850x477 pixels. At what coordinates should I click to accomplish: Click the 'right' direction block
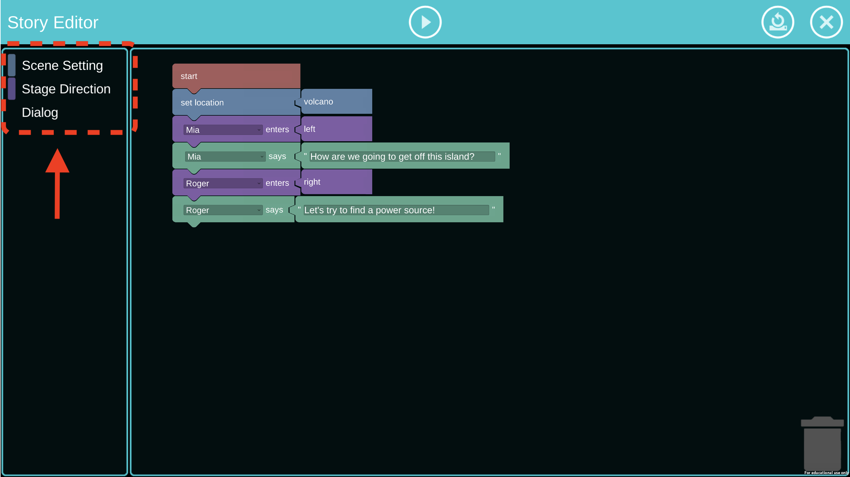click(337, 182)
